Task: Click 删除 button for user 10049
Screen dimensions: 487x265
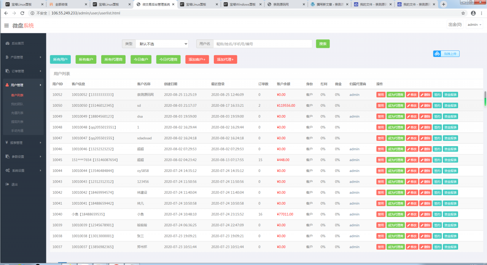Action: [425, 117]
